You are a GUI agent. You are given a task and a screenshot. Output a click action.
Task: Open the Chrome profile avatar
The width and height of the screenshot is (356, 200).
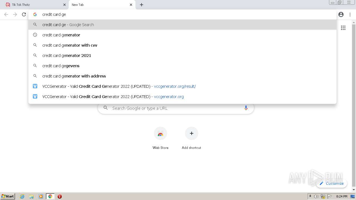[x=341, y=14]
